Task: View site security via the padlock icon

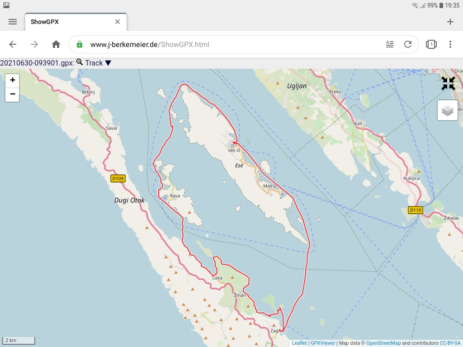Action: point(79,44)
